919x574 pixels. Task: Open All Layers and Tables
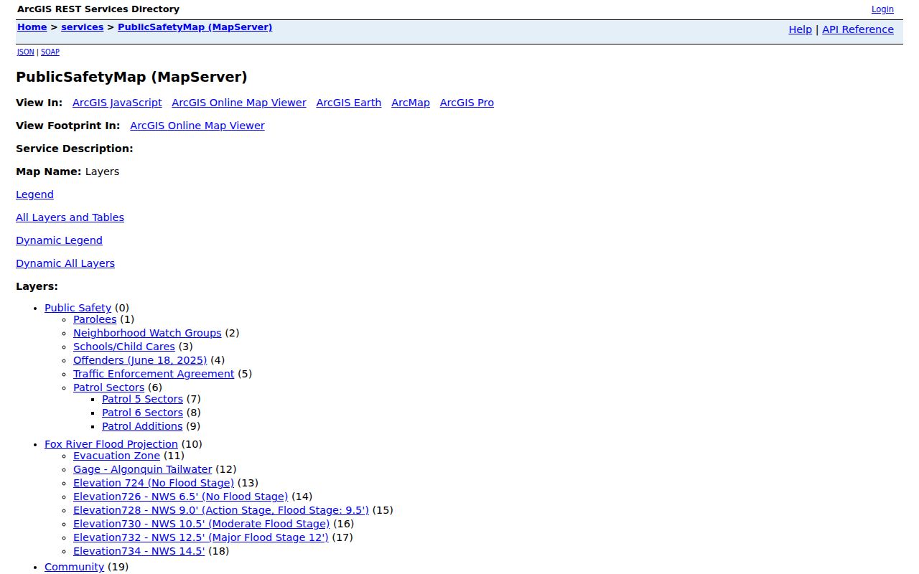click(x=70, y=217)
